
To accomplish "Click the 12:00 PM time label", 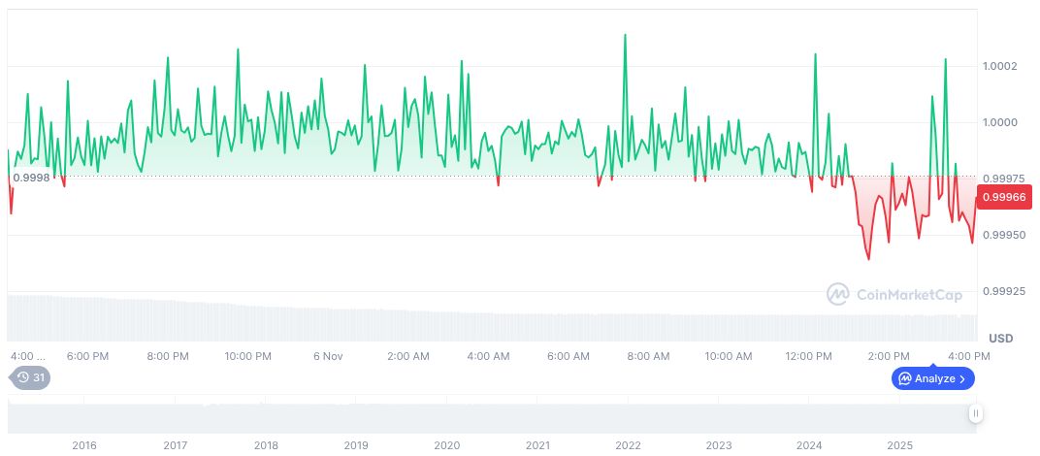I will [x=808, y=356].
